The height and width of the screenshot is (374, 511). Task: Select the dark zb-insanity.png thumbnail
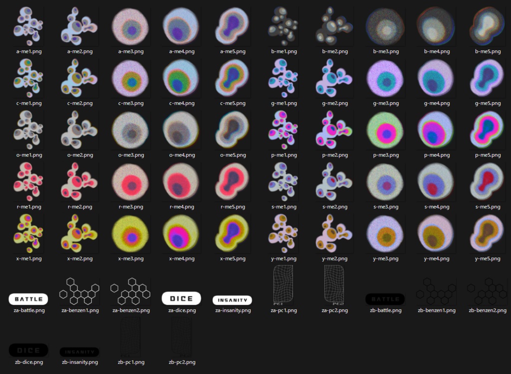point(79,352)
